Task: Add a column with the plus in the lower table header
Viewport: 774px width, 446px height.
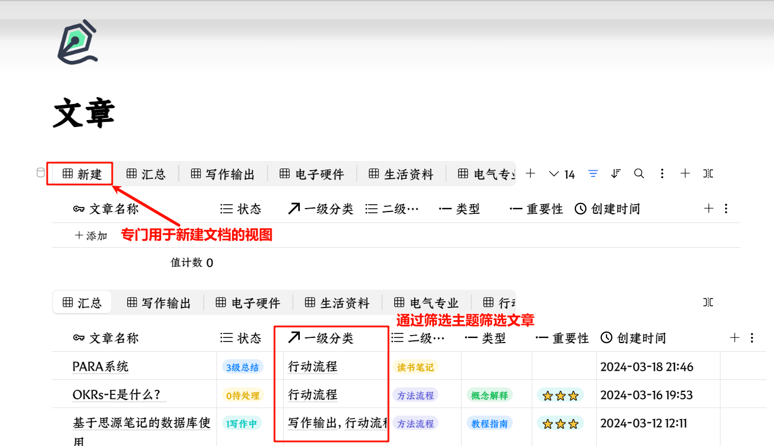Action: point(734,338)
